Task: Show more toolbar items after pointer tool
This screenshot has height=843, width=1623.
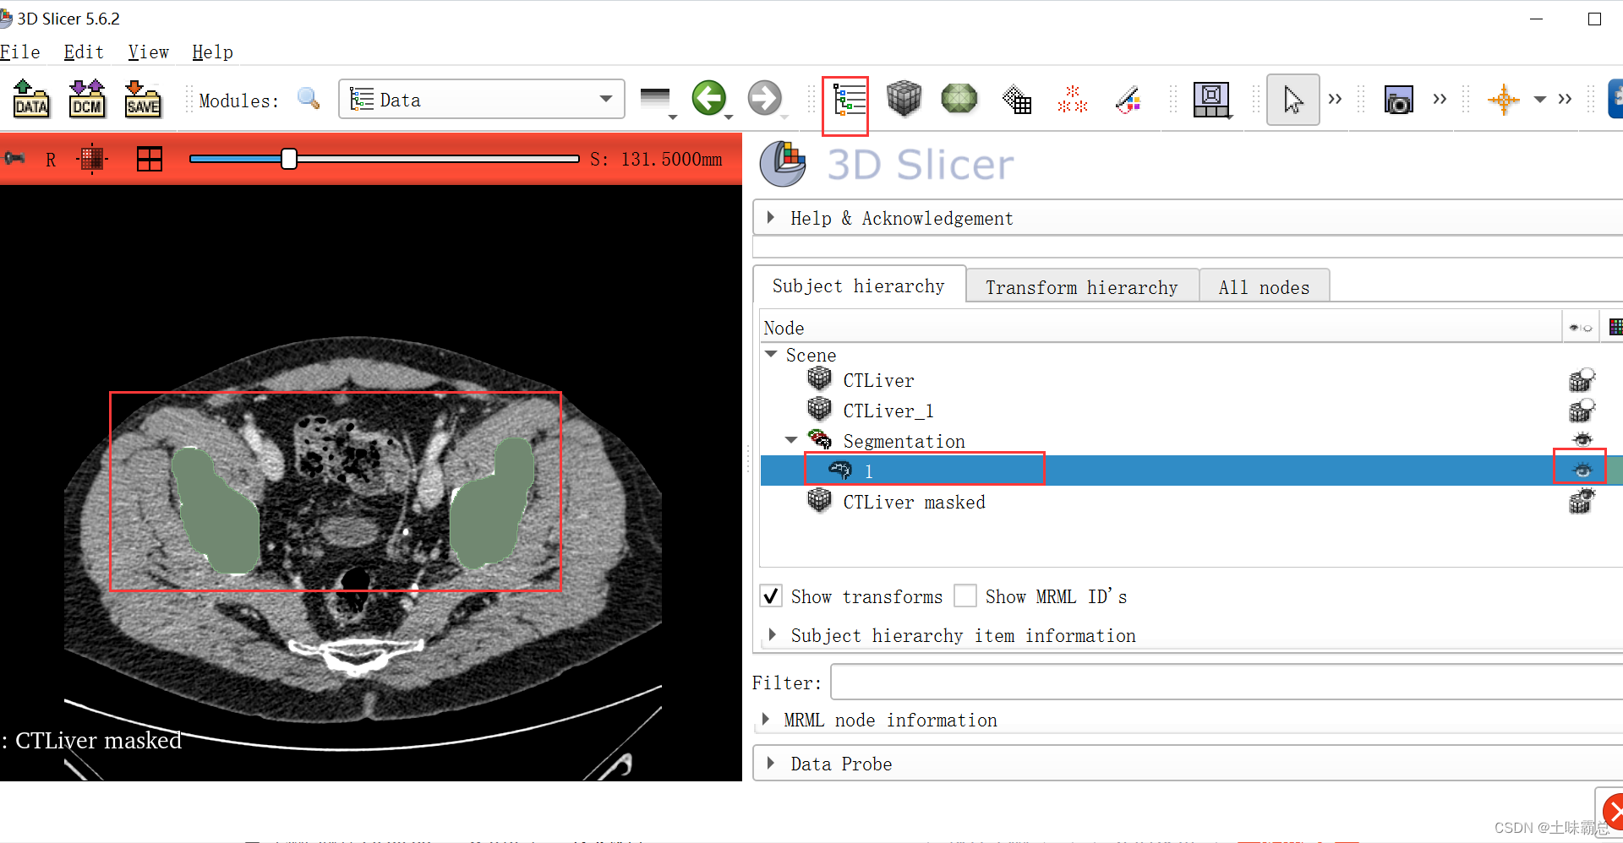Action: coord(1336,99)
